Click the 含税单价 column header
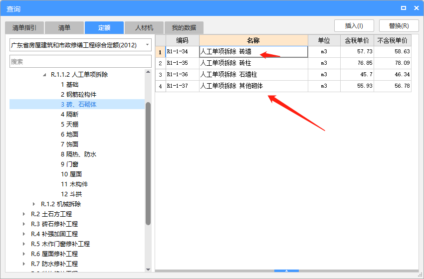 point(357,40)
